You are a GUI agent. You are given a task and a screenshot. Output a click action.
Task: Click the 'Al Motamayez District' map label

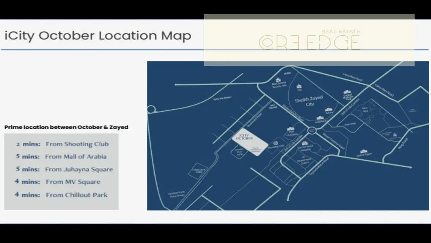coord(305,161)
